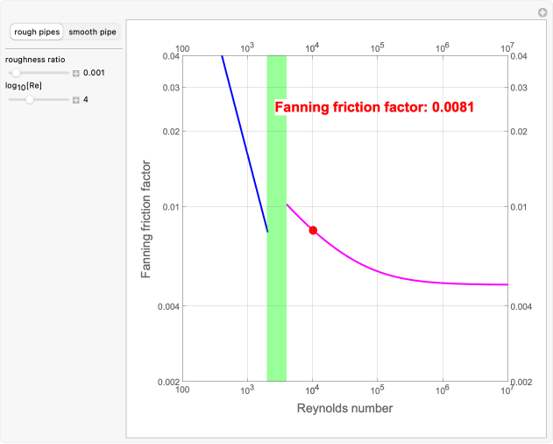Expand roughness ratio controls with plus icon
Image resolution: width=553 pixels, height=444 pixels.
pos(76,73)
